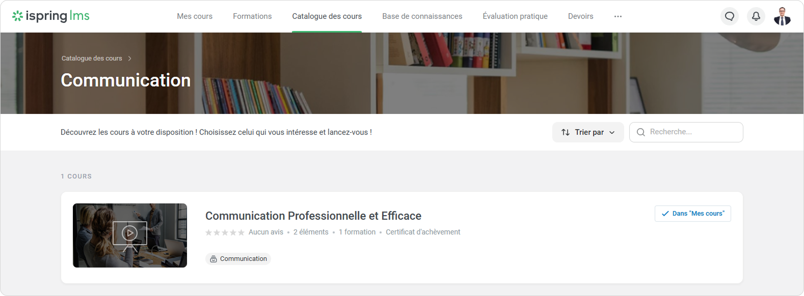
Task: Open the notifications bell
Action: [x=756, y=16]
